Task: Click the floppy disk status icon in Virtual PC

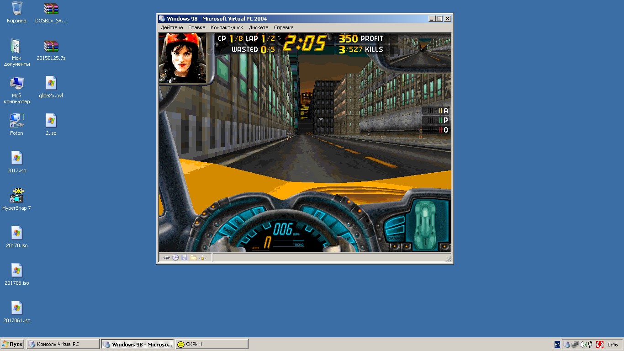Action: [x=185, y=257]
